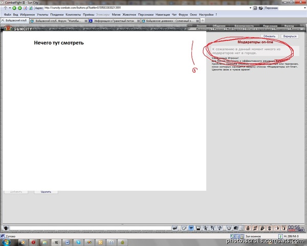The height and width of the screenshot is (246, 307).
Task: Toggle the highlighted chat filter icon
Action: [x=191, y=228]
